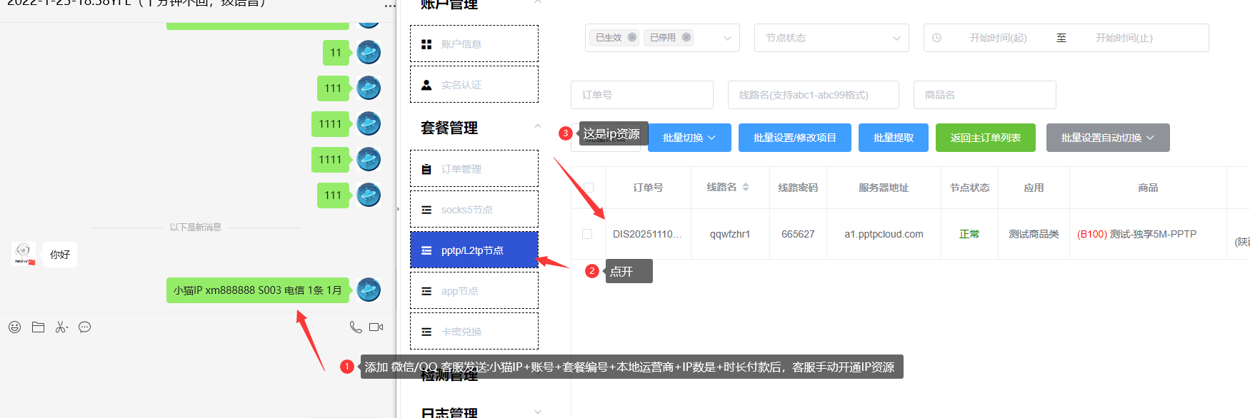Remove the 已生效 filter tag
Viewport: 1250px width, 418px height.
632,38
